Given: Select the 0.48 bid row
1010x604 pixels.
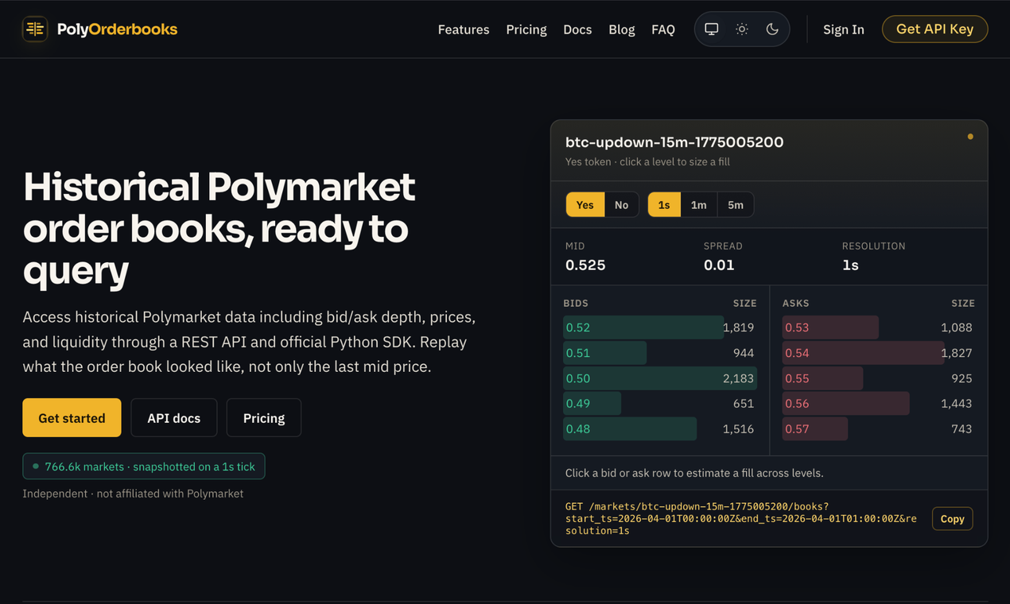Looking at the screenshot, I should [659, 429].
